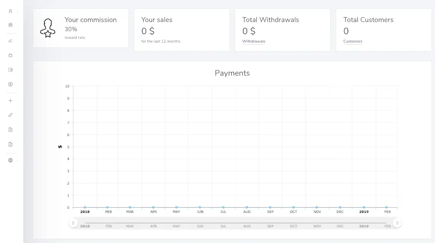Click the JUL data point on chart
This screenshot has width=435, height=243.
pos(223,207)
